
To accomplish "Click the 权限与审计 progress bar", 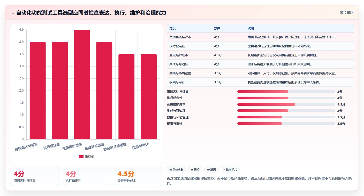I will [x=286, y=124].
